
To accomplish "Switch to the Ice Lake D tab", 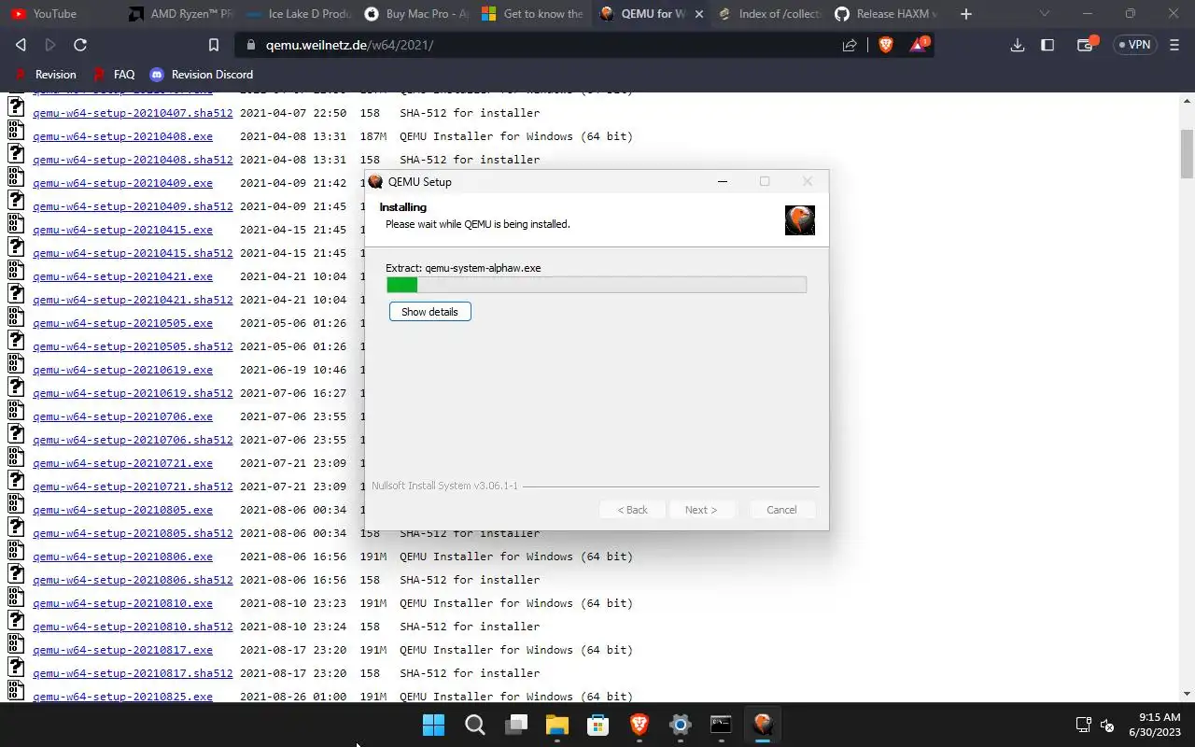I will [297, 14].
